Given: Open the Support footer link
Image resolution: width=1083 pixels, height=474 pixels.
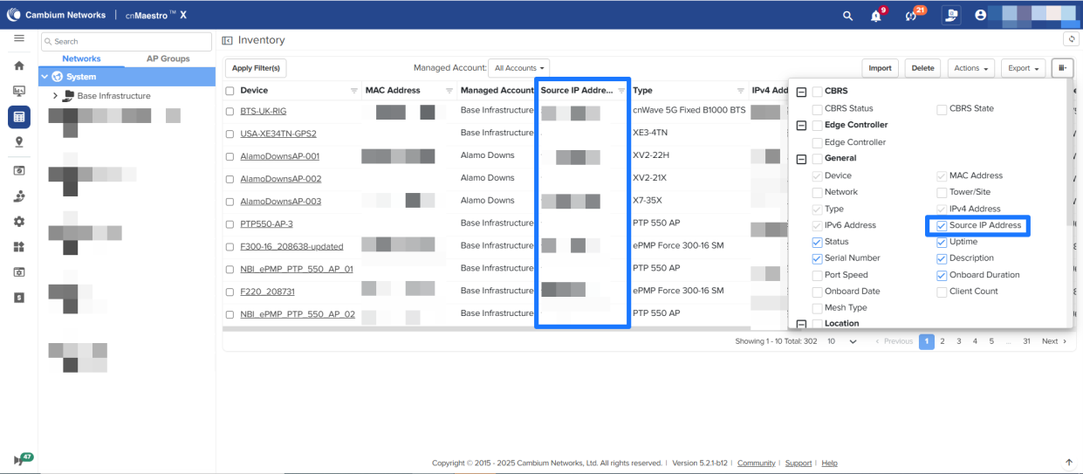Looking at the screenshot, I should (798, 463).
